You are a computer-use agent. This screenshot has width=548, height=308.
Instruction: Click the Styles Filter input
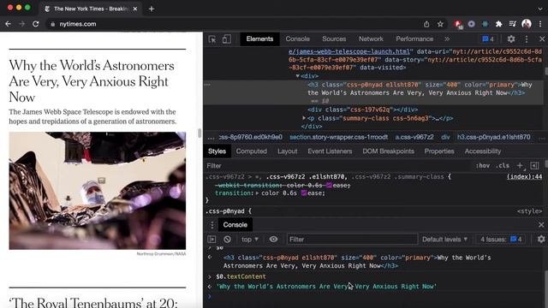pyautogui.click(x=337, y=165)
